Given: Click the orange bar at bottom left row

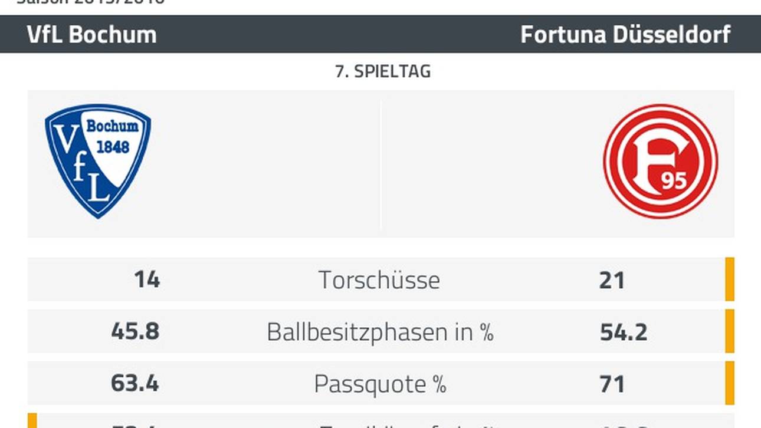Looking at the screenshot, I should (32, 420).
